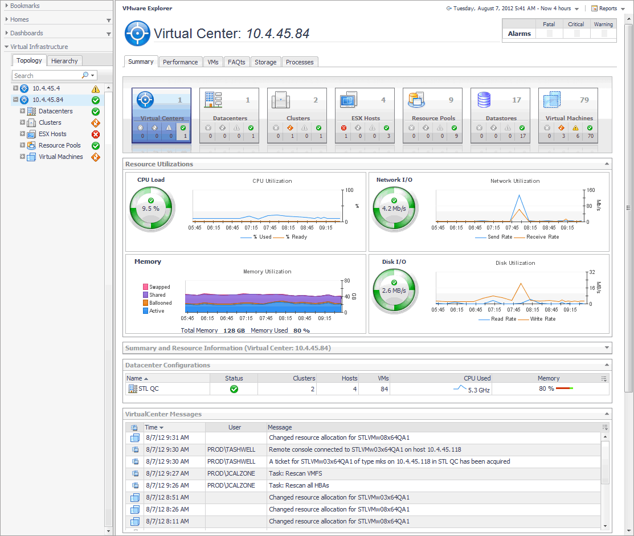Click the messages list scroll-down arrow
634x536 pixels.
pyautogui.click(x=605, y=526)
